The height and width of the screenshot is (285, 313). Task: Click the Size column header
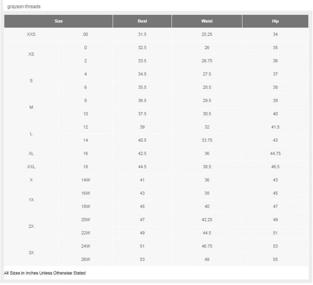pyautogui.click(x=58, y=21)
